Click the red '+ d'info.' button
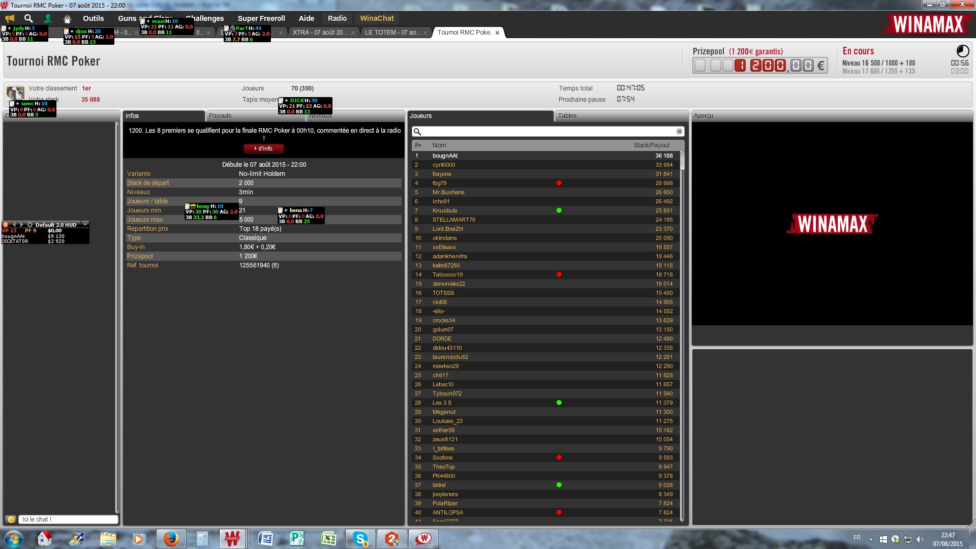The width and height of the screenshot is (976, 549). (x=263, y=148)
